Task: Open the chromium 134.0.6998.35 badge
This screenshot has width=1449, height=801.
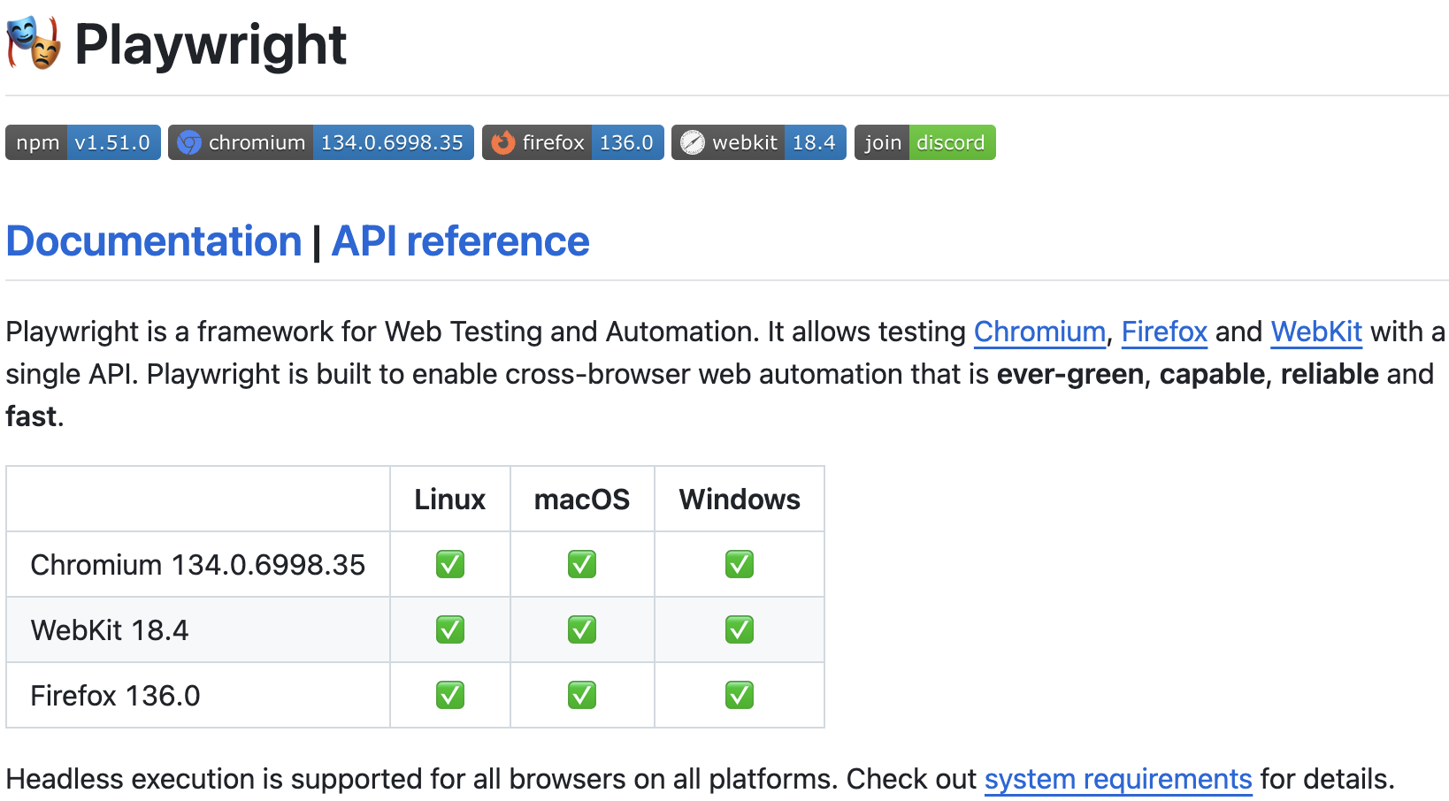Action: coord(321,142)
